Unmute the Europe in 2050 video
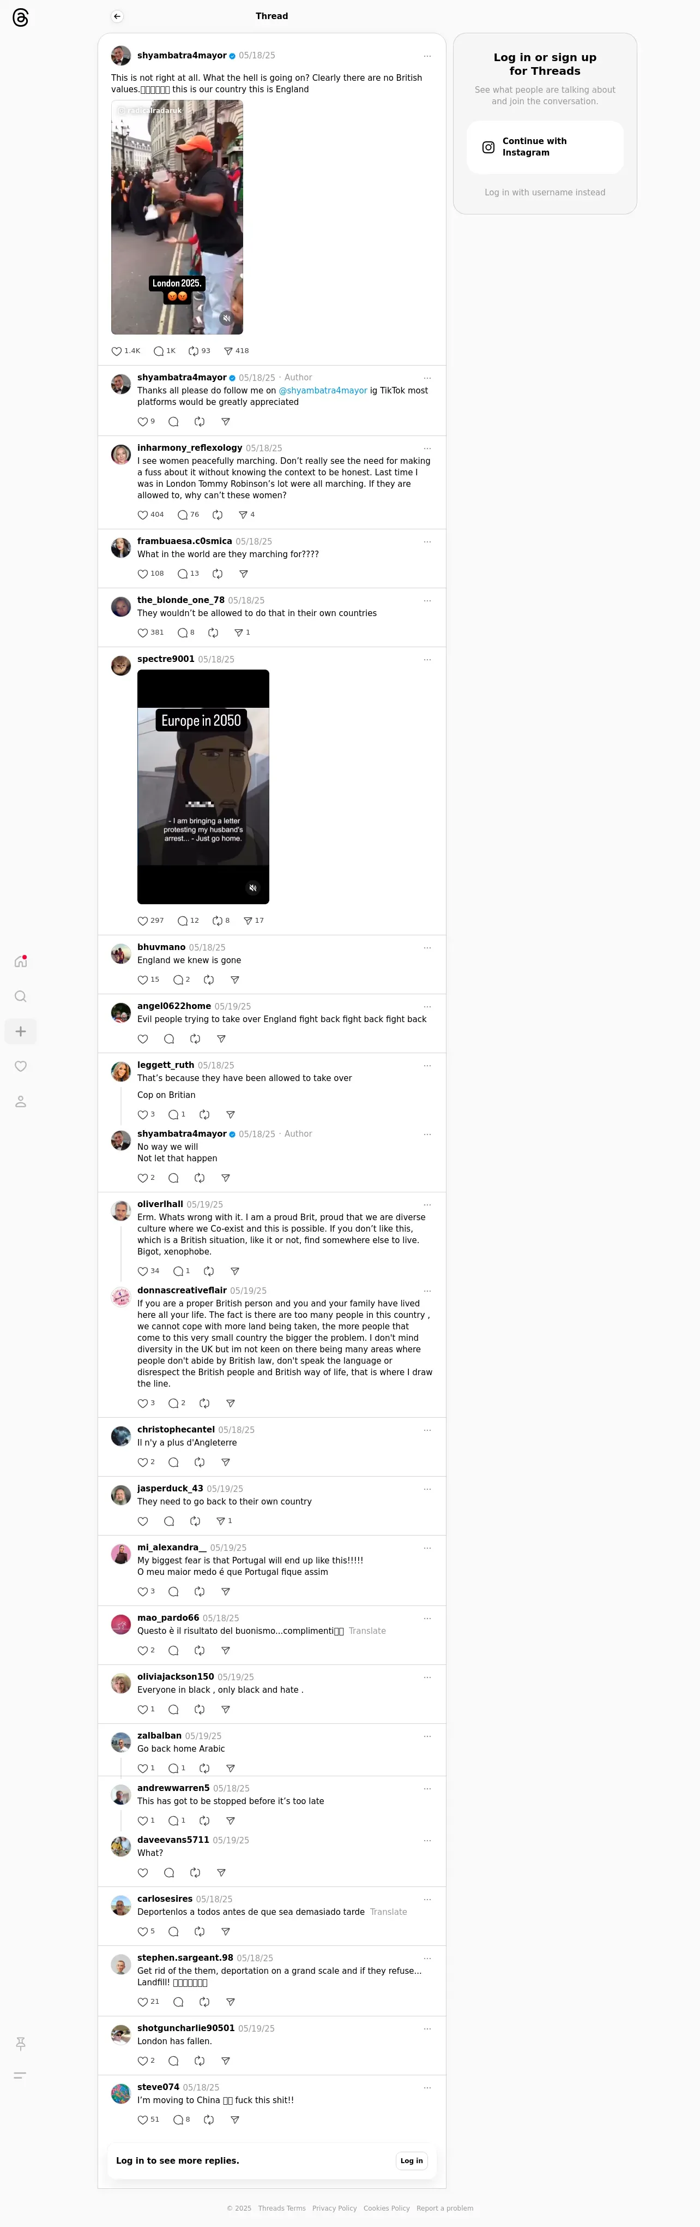The width and height of the screenshot is (700, 2227). (x=253, y=888)
